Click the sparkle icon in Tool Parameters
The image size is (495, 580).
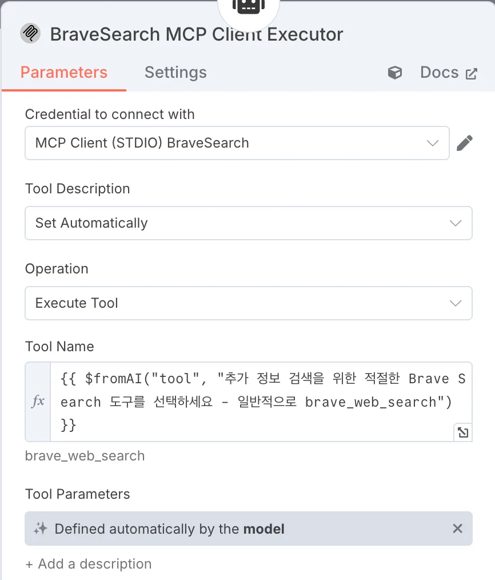[39, 529]
